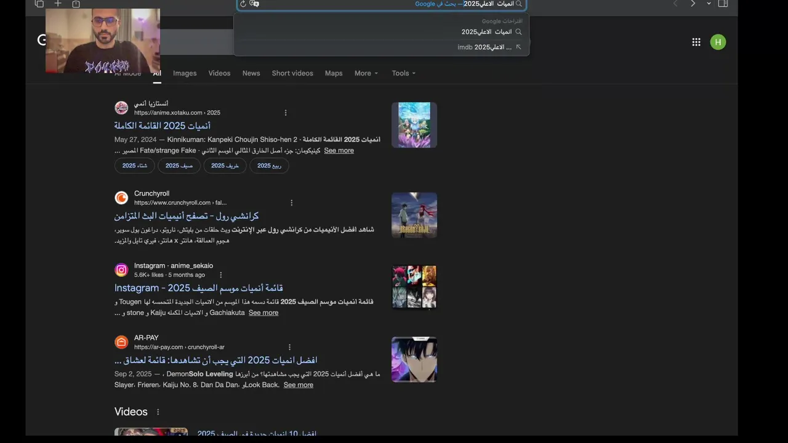See more of anime.xotaku snippet

[339, 151]
